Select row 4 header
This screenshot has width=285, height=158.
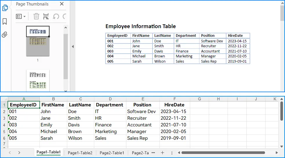click(x=4, y=125)
